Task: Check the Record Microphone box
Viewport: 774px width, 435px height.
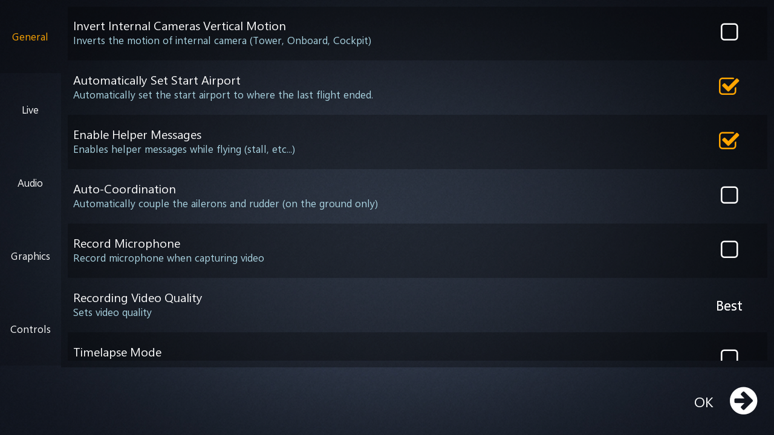Action: coord(729,250)
